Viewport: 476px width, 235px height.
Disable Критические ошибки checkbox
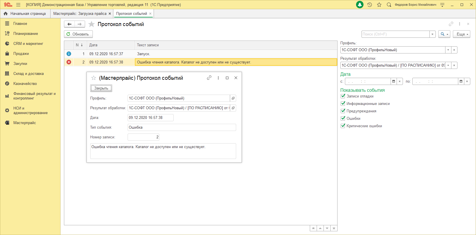343,126
